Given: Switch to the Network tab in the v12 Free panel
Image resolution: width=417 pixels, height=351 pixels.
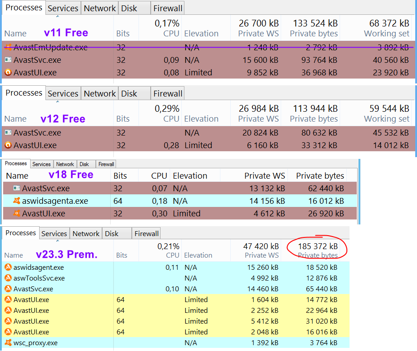Looking at the screenshot, I should pos(100,93).
